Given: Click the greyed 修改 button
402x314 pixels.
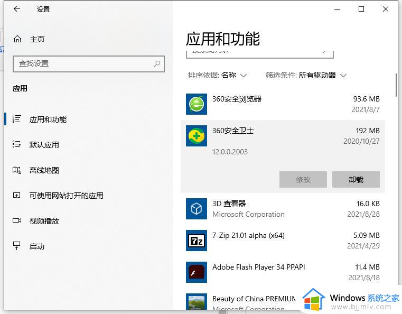Looking at the screenshot, I should click(x=303, y=180).
